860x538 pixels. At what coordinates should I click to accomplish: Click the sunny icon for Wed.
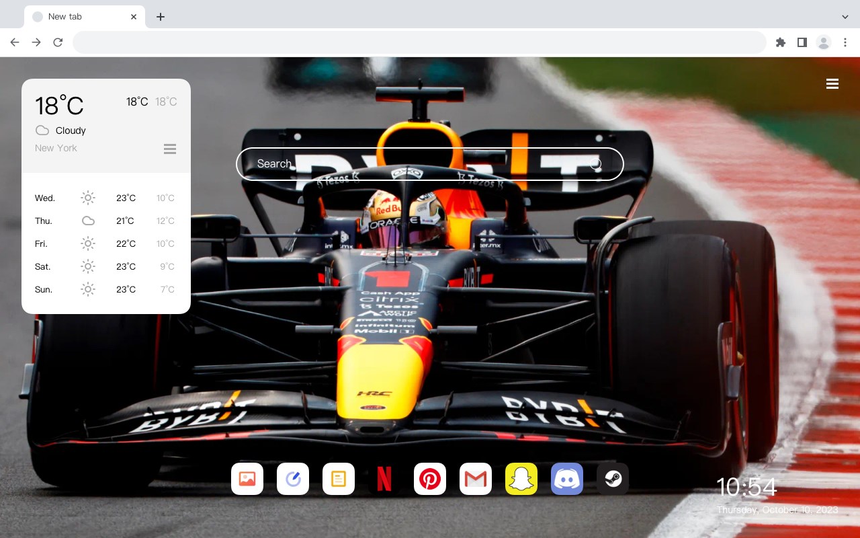(x=88, y=198)
